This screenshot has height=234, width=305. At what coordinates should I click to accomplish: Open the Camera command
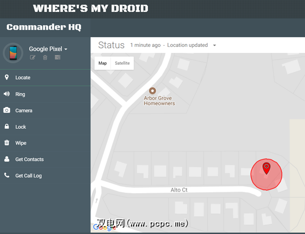(x=45, y=111)
